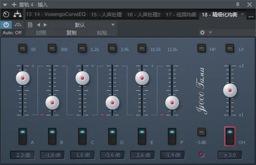The image size is (256, 165).
Task: Toggle band B on/off switch
Action: [52, 136]
